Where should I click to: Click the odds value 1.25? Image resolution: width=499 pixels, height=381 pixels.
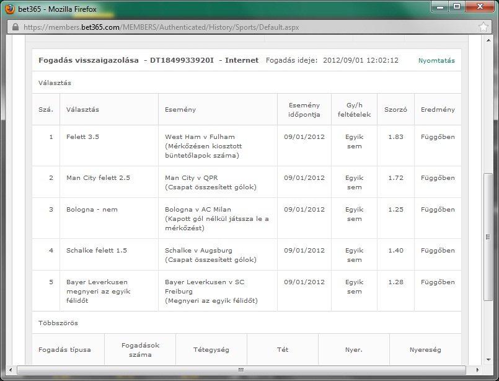(x=395, y=209)
